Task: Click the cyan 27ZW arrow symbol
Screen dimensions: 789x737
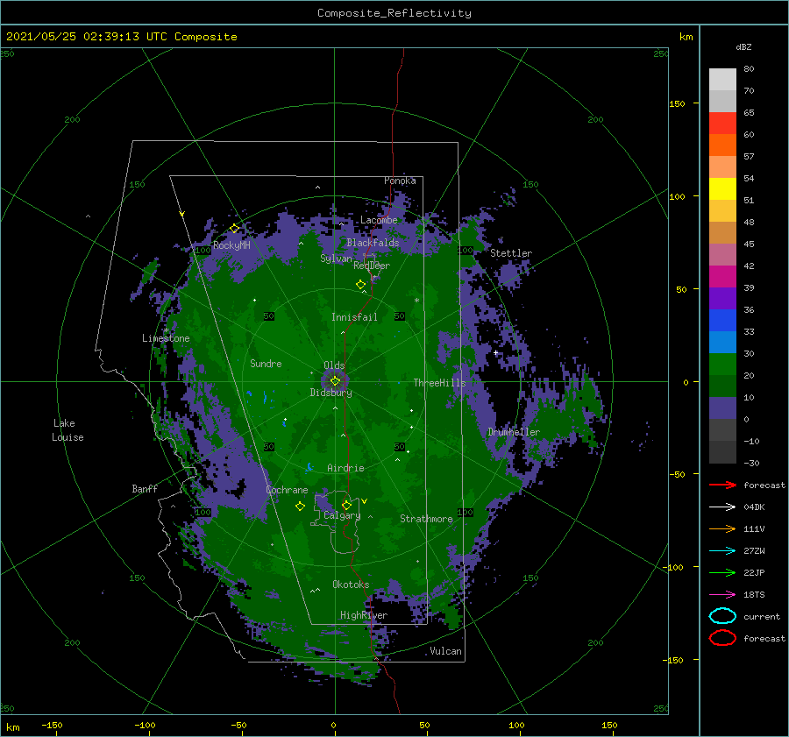Action: point(722,550)
